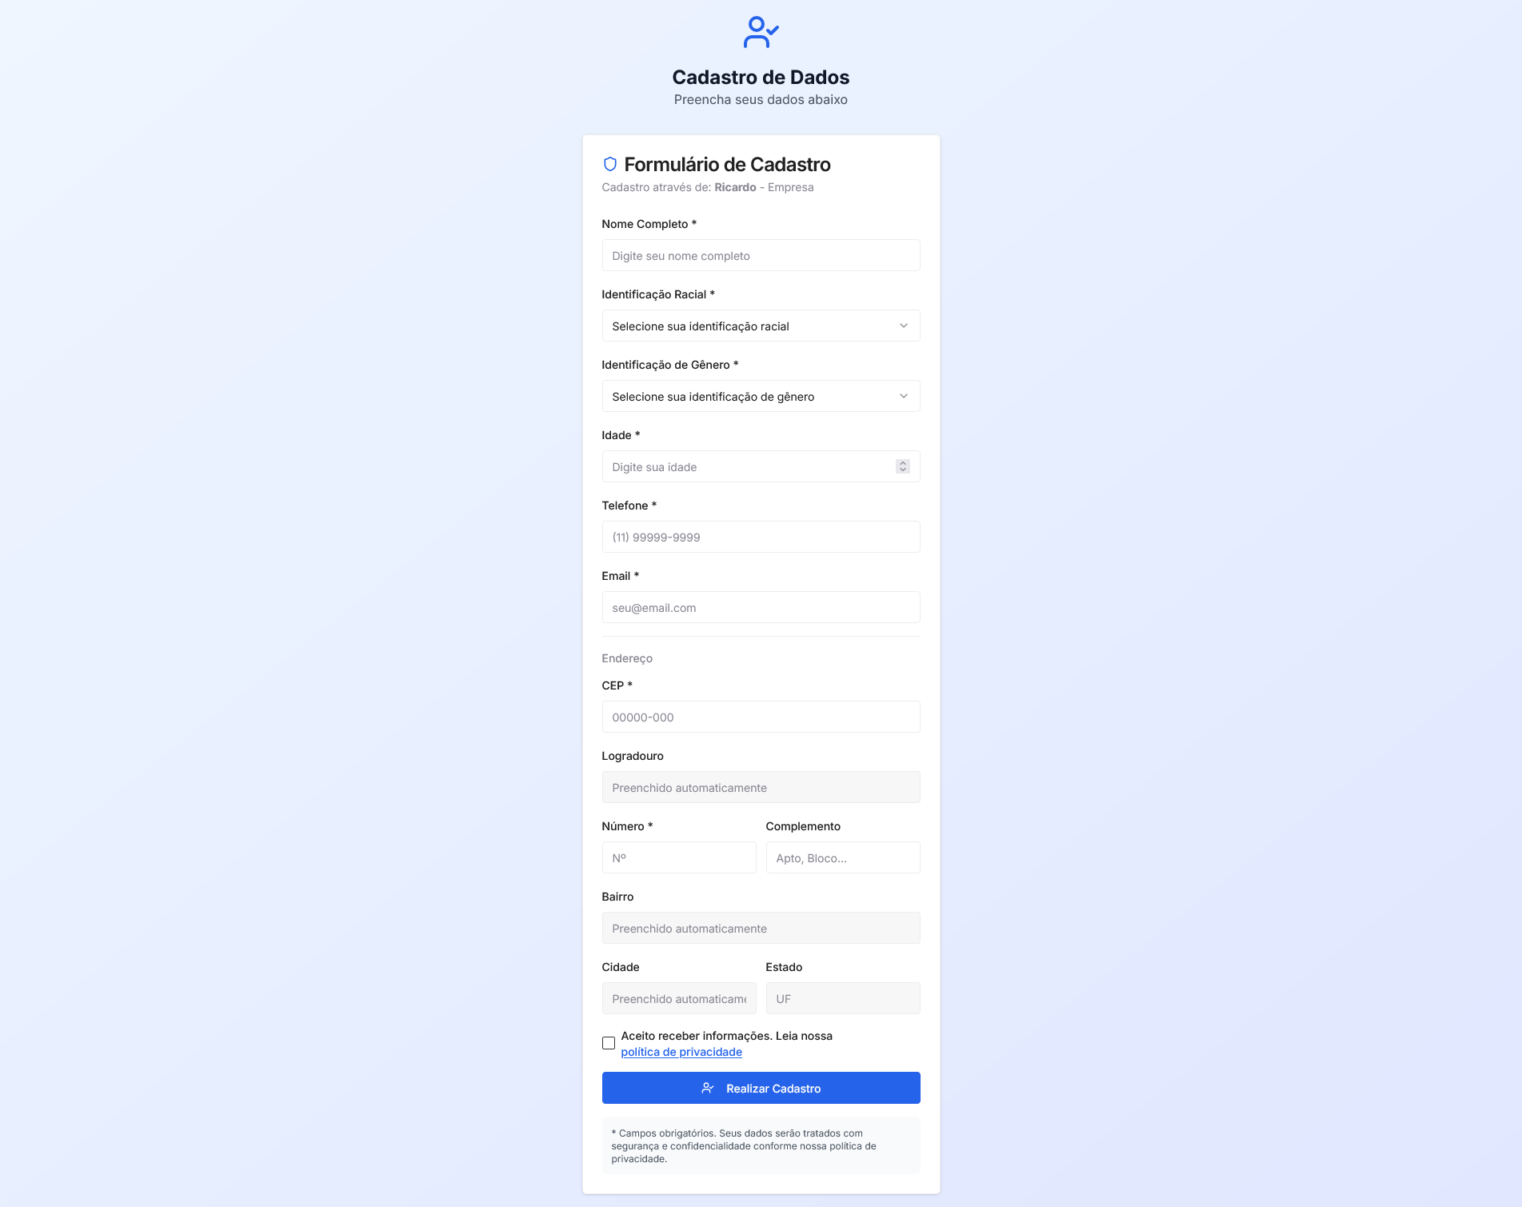Click the user icon inside Realizar Cadastro button
The image size is (1522, 1207).
coord(708,1088)
